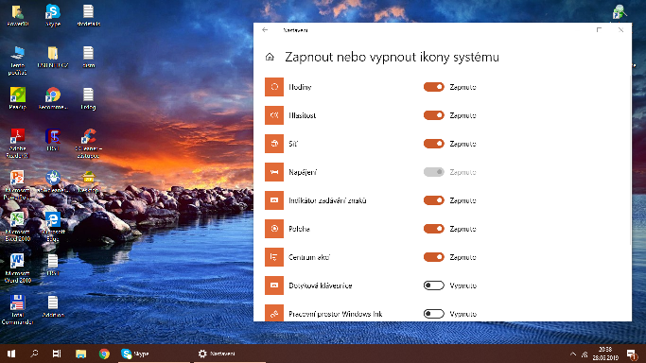Image resolution: width=646 pixels, height=363 pixels.
Task: Click the disabled Napájení toggle
Action: tap(433, 172)
